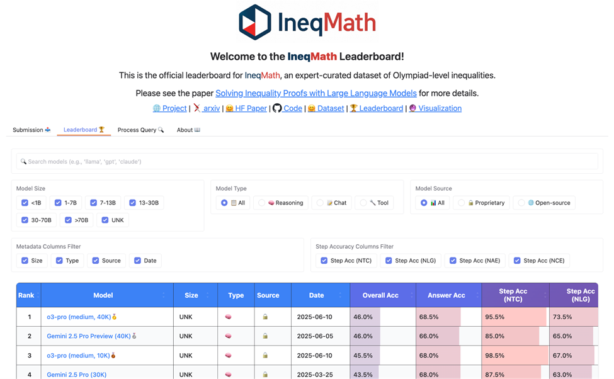Click the brain icon in o3-pro 10K row

(229, 356)
